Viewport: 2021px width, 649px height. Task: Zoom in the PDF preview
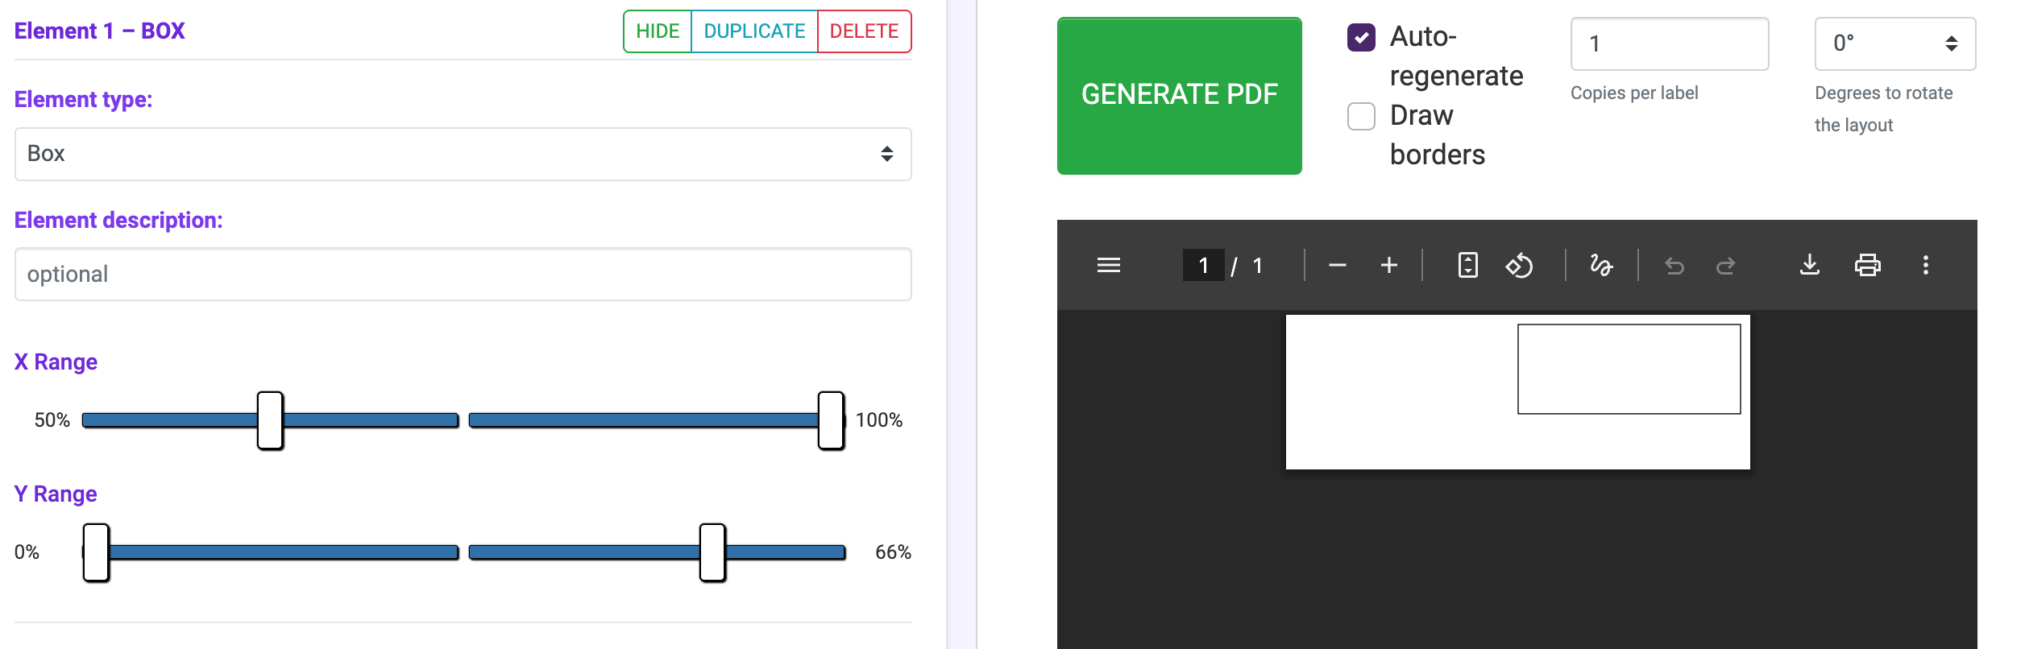(1389, 265)
